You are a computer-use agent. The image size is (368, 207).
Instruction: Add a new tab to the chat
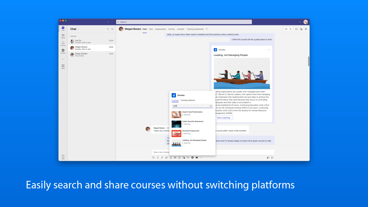click(x=207, y=29)
